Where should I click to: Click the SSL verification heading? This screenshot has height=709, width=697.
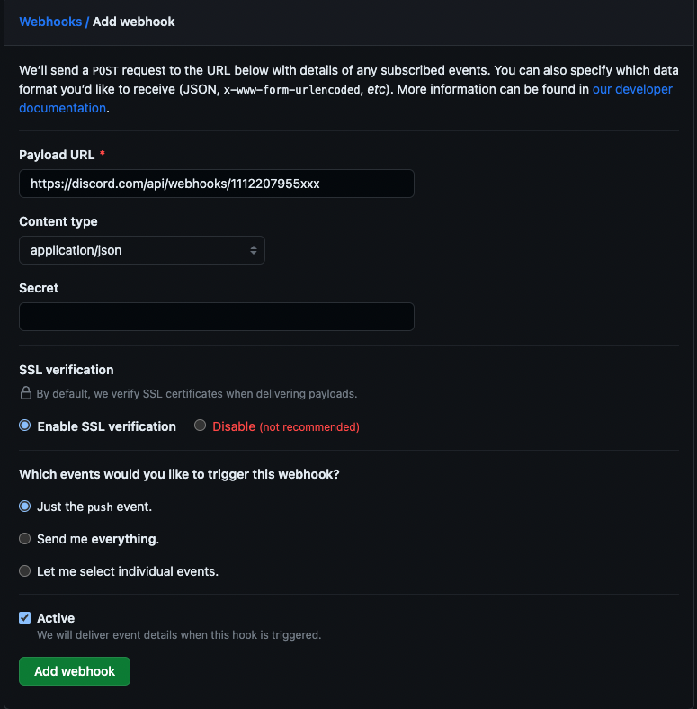coord(67,370)
